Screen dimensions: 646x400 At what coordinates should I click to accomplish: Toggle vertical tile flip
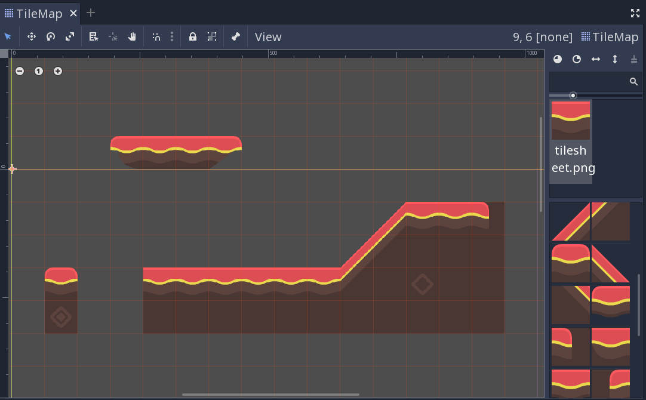pyautogui.click(x=615, y=59)
